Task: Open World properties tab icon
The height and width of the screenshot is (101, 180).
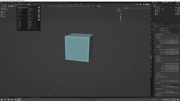Action: 153,37
